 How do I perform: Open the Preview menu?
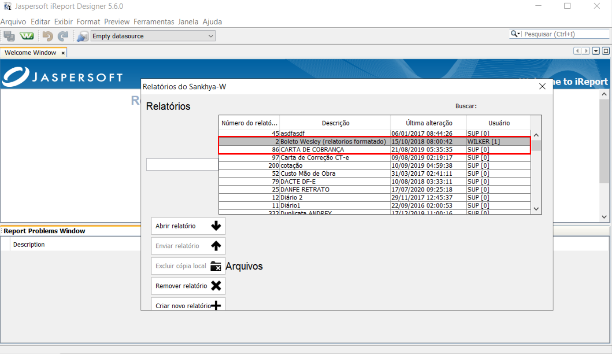(117, 22)
